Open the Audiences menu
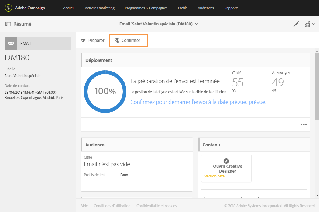Screen dimensions: 319x212 (x=206, y=8)
